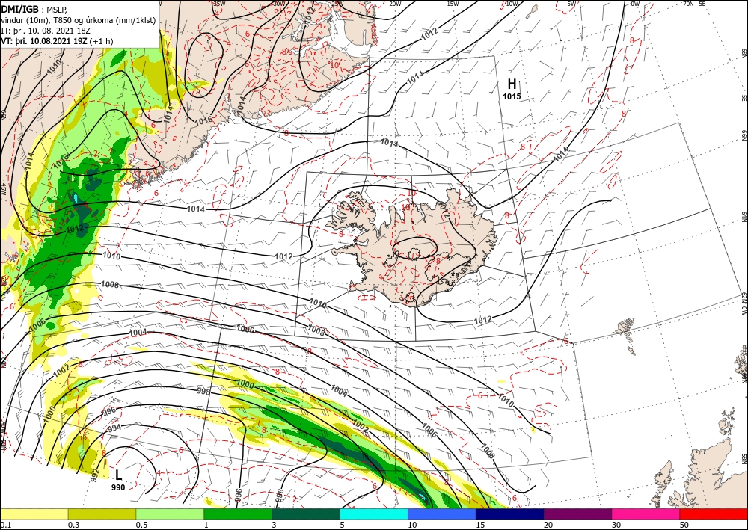Viewport: 748px width, 530px height.
Task: Click the '1015' value under the H
Action: click(x=512, y=96)
